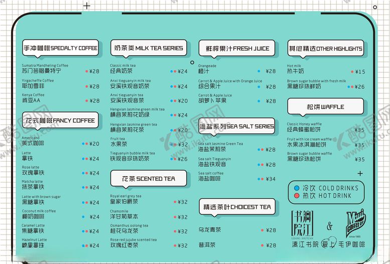Click the ¥15 price for Hot milk
The width and height of the screenshot is (390, 264).
pyautogui.click(x=360, y=72)
